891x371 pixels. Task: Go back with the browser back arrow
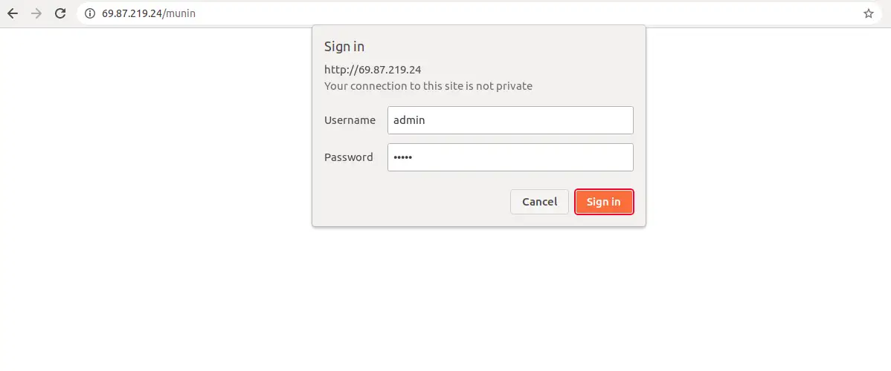pyautogui.click(x=13, y=13)
